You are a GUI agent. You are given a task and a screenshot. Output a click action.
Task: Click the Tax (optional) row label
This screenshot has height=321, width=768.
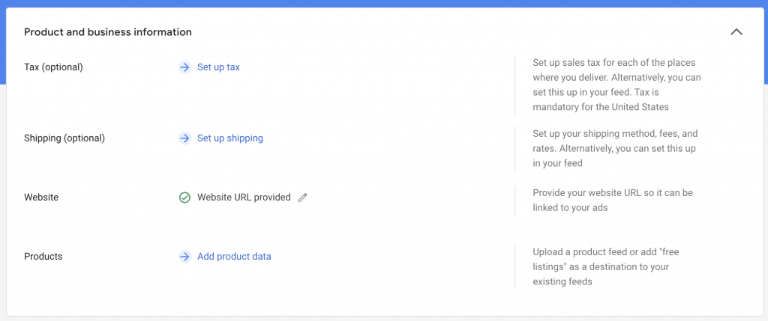53,67
